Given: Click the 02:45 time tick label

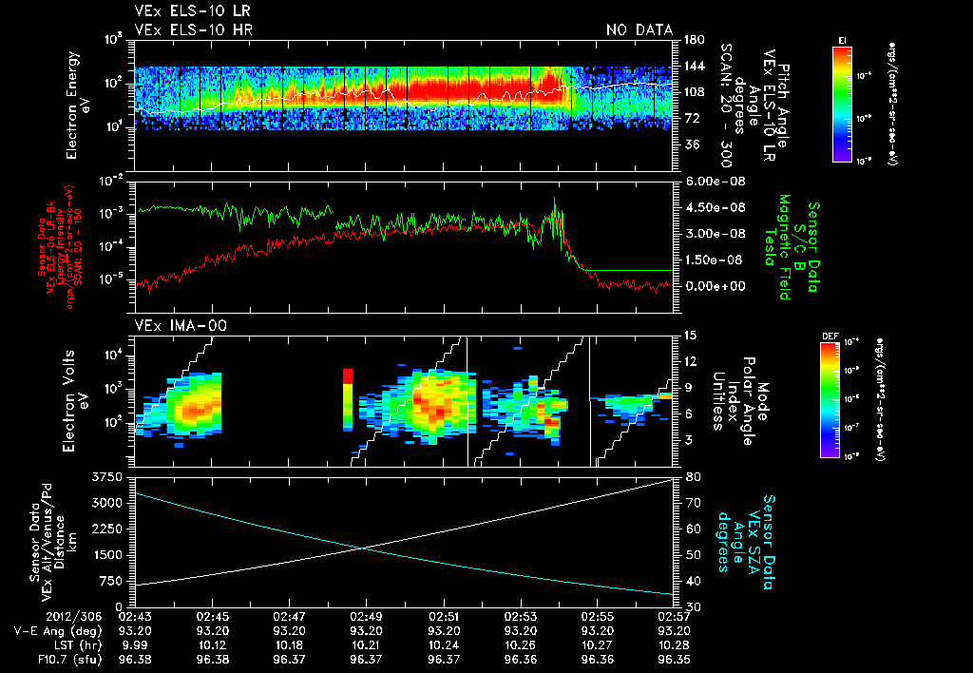Looking at the screenshot, I should (212, 617).
